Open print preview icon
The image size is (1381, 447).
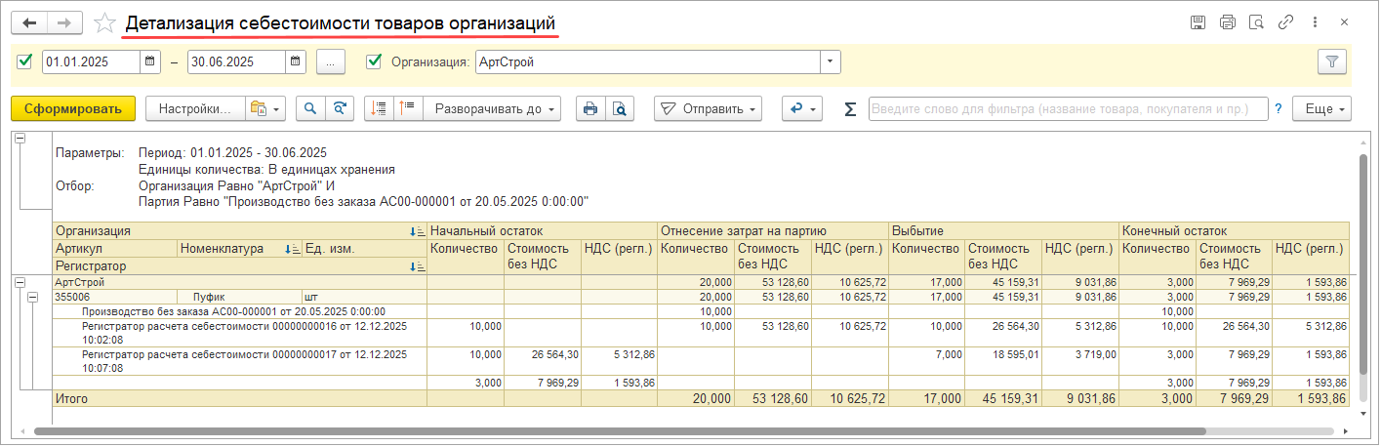tap(619, 109)
